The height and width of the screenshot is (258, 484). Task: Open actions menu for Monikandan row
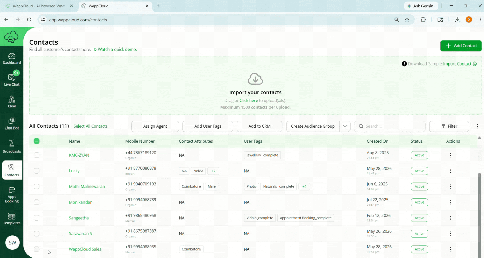click(x=451, y=202)
